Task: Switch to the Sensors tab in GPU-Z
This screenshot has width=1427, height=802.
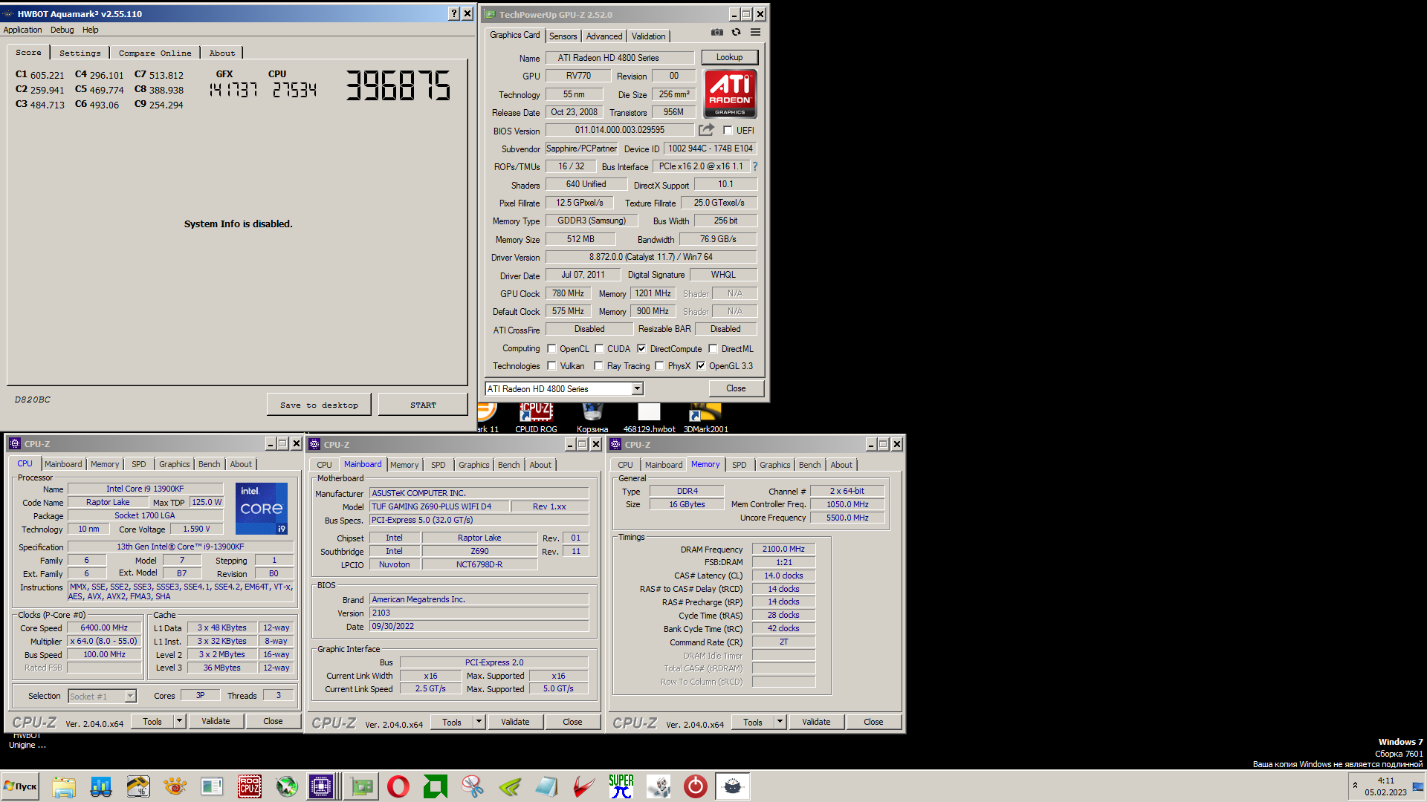Action: (x=563, y=36)
